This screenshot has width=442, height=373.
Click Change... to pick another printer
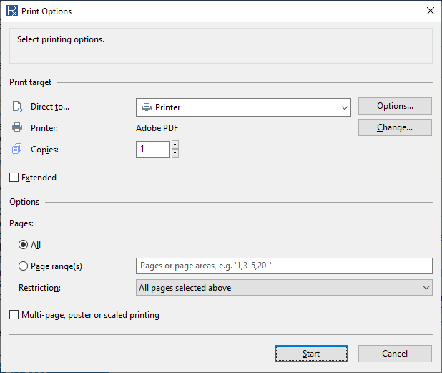(395, 127)
